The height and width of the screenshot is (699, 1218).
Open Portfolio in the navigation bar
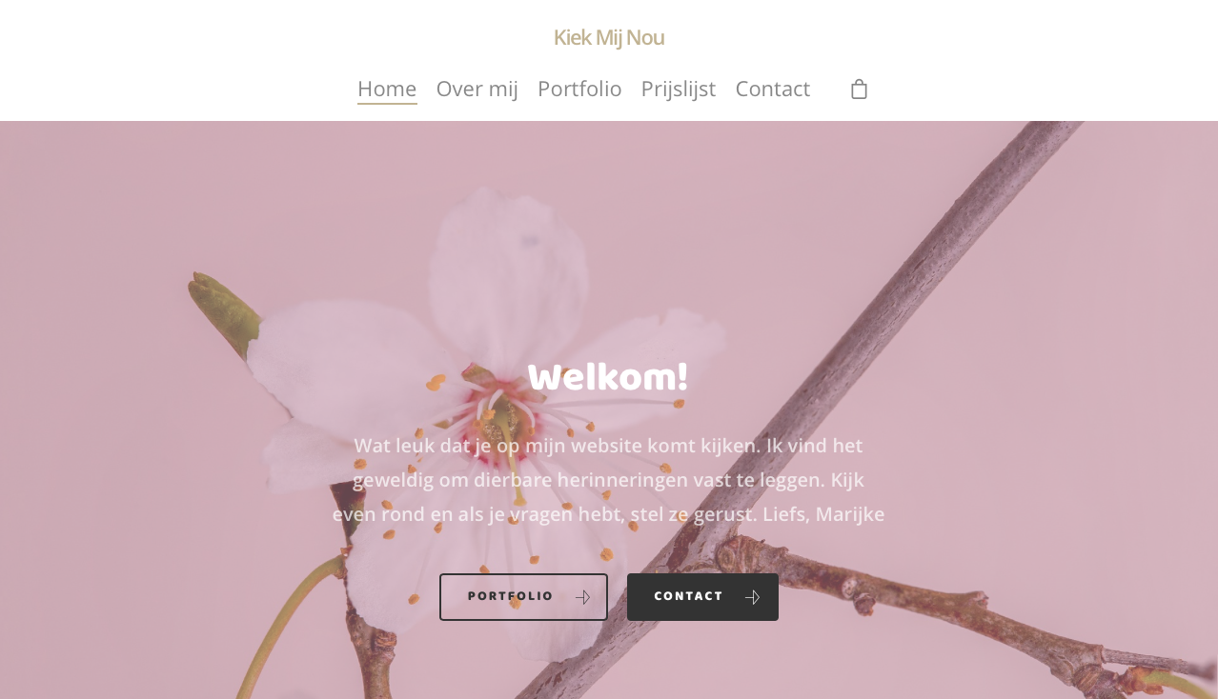(579, 89)
